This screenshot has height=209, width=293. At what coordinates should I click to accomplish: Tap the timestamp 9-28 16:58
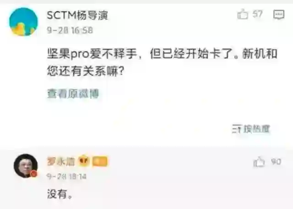[70, 30]
